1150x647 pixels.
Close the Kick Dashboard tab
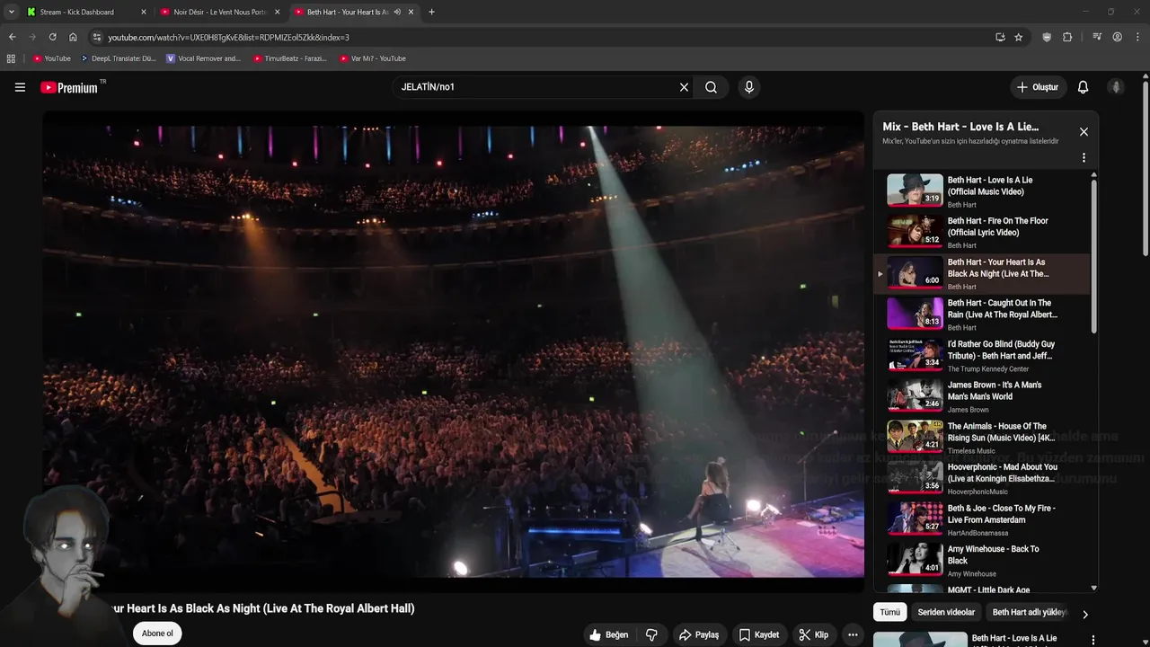click(144, 12)
